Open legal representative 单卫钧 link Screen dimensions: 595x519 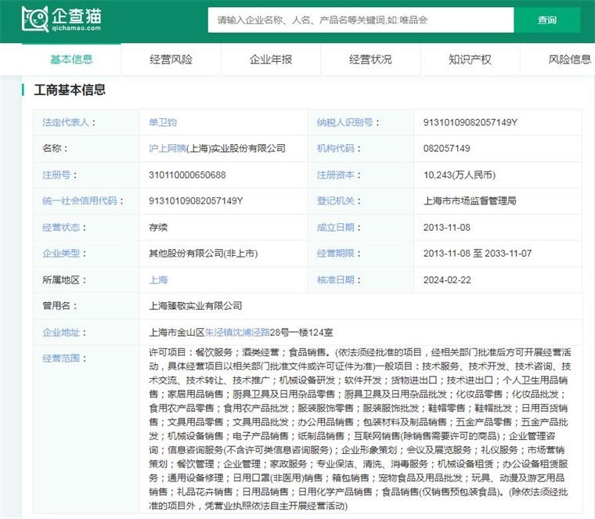[163, 122]
